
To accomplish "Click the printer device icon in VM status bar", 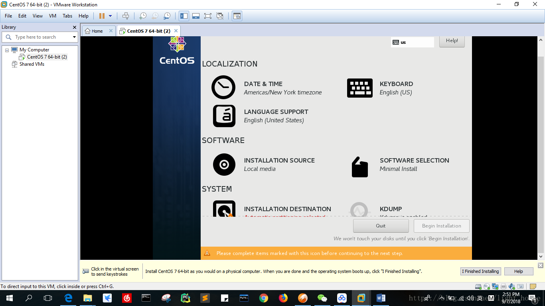I will point(504,286).
